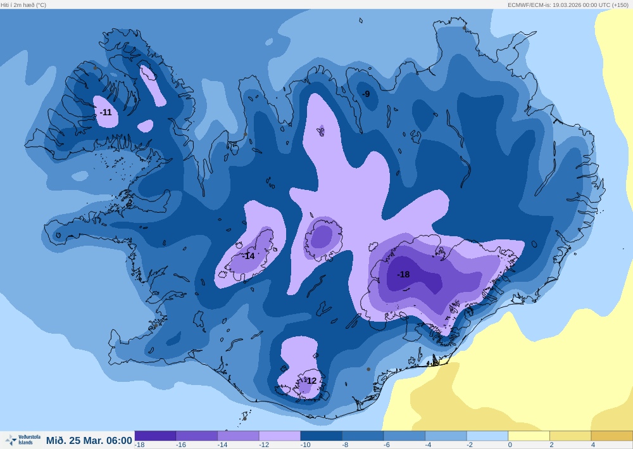Click the -2 tick label in legend

[x=470, y=445]
